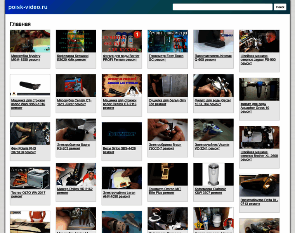The image size is (295, 233).
Task: Open Фен Polaris PHD 2078TDi ремонт link
Action: tap(24, 150)
